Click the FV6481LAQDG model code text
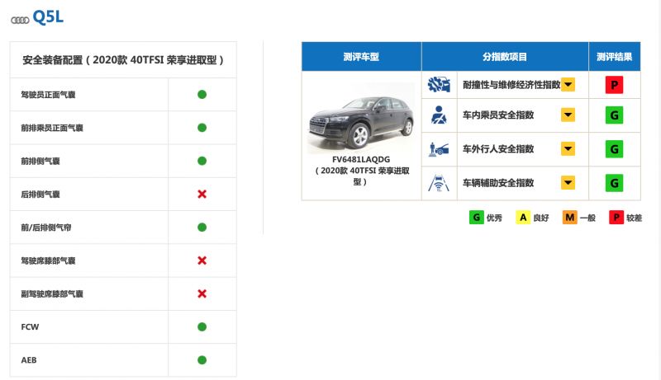Viewport: 661px width, 380px height. [x=361, y=160]
